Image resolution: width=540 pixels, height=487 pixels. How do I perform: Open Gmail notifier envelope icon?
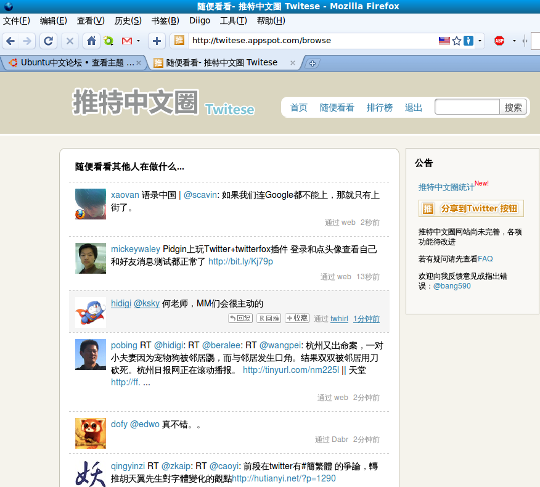[x=127, y=41]
